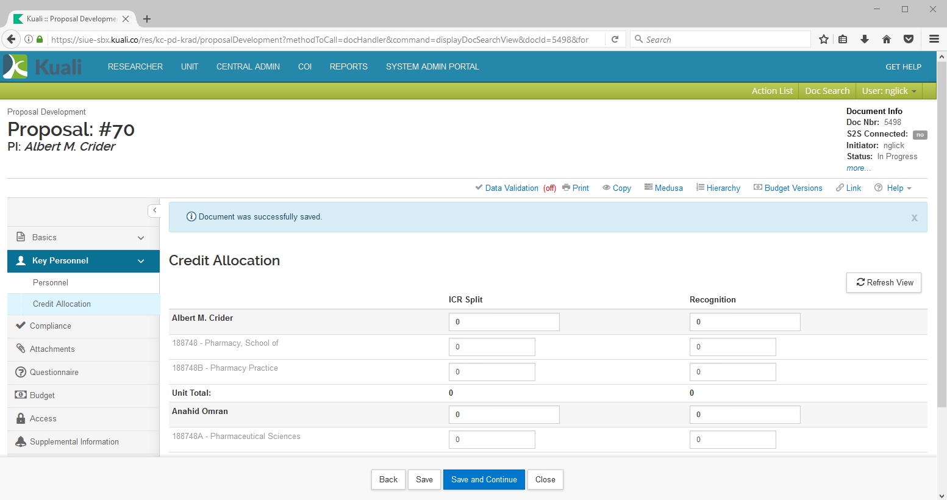Click the page reload icon

click(615, 39)
